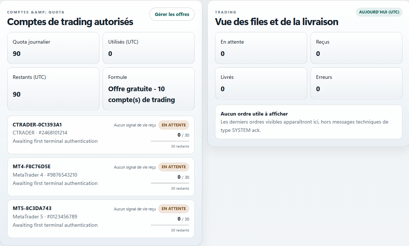Click the EN ATTENTE badge on MT5-8C3DA743

coord(174,209)
